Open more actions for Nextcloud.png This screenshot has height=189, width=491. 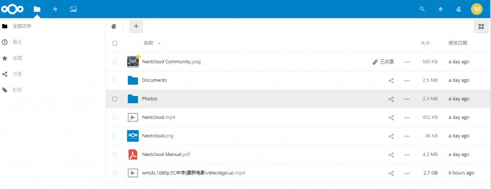click(407, 136)
